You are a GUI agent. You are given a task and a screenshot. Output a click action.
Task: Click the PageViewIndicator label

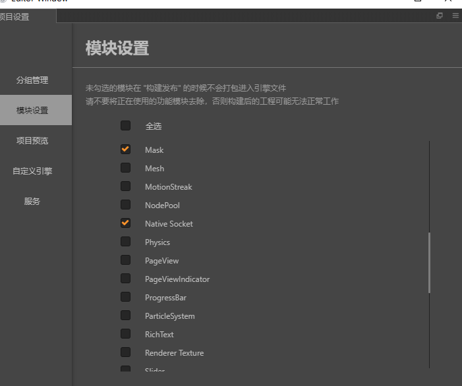tap(177, 279)
